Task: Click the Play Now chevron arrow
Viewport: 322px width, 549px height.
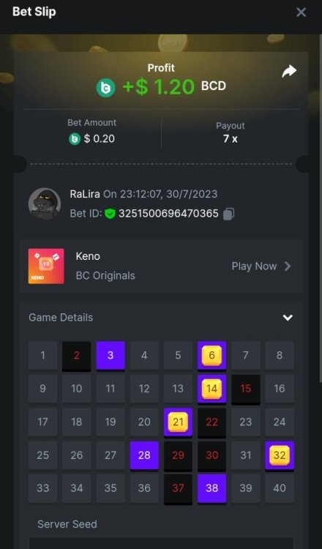Action: click(x=288, y=266)
